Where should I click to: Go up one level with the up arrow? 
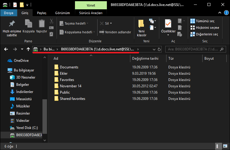click(28, 49)
